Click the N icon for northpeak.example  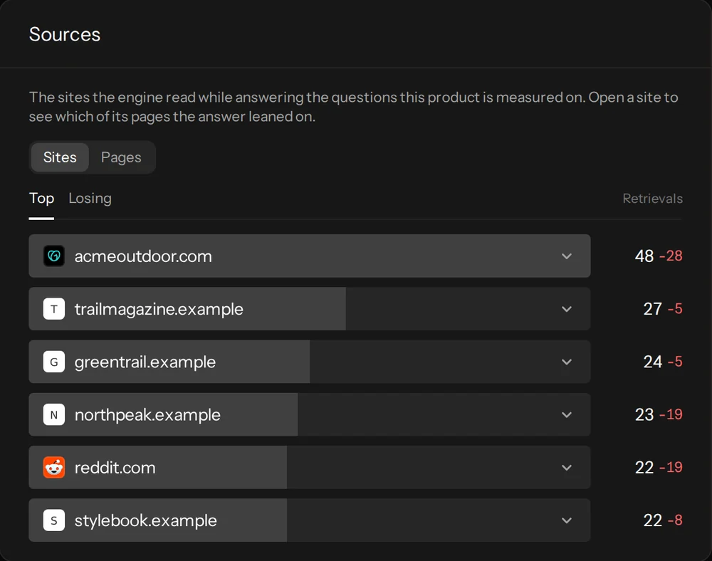pyautogui.click(x=54, y=415)
